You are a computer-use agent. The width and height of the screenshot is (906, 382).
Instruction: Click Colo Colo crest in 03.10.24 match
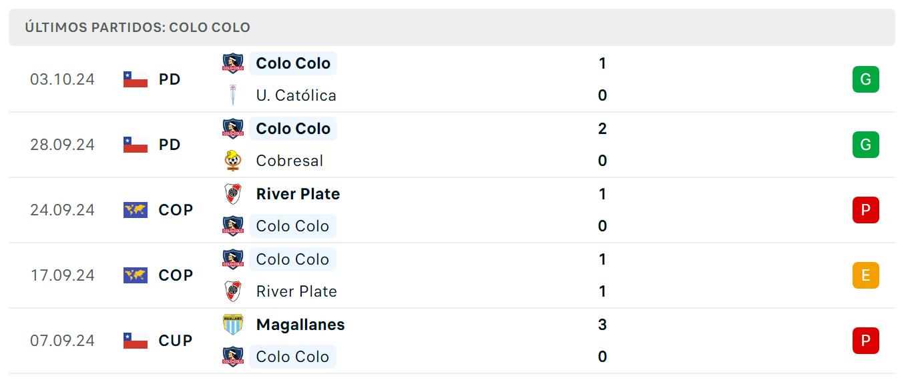(x=232, y=63)
